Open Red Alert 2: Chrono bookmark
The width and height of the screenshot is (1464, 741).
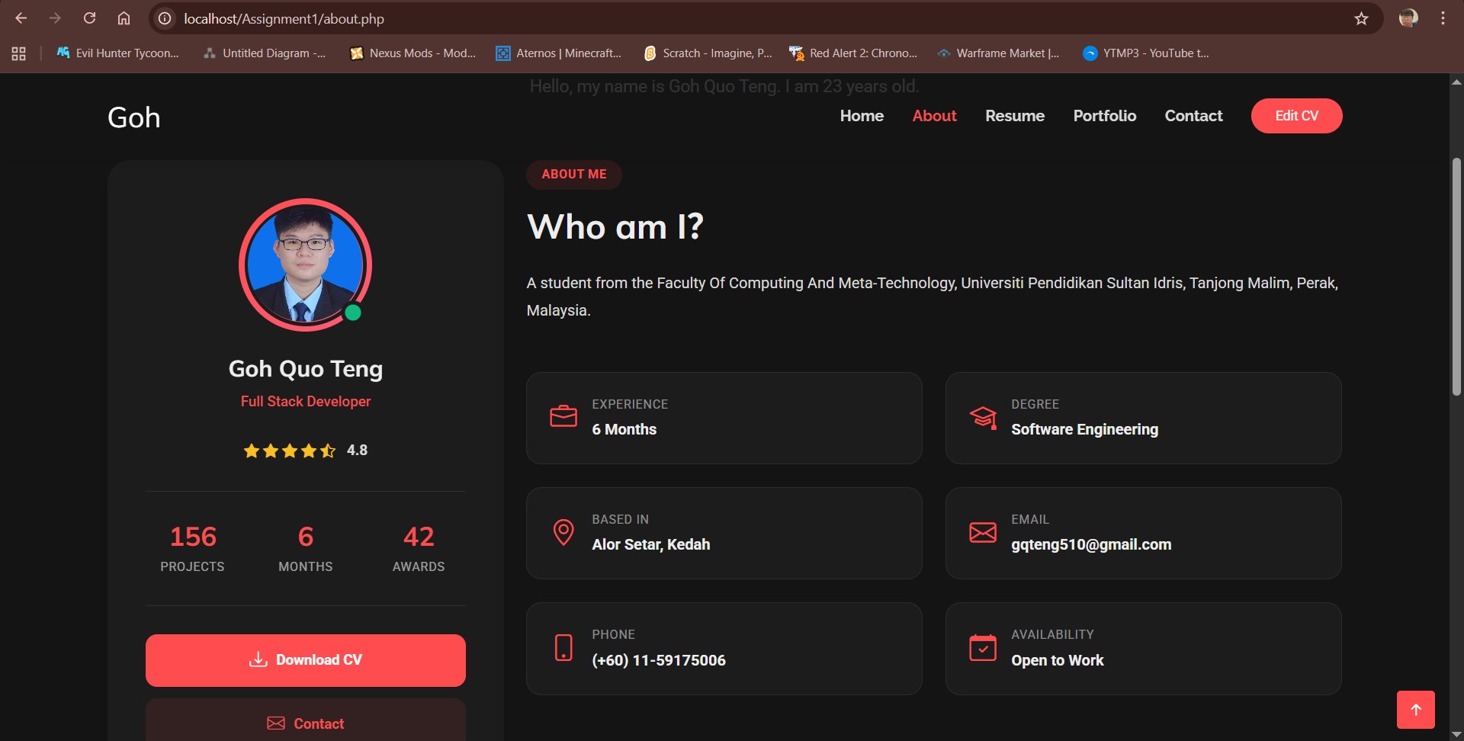[853, 53]
